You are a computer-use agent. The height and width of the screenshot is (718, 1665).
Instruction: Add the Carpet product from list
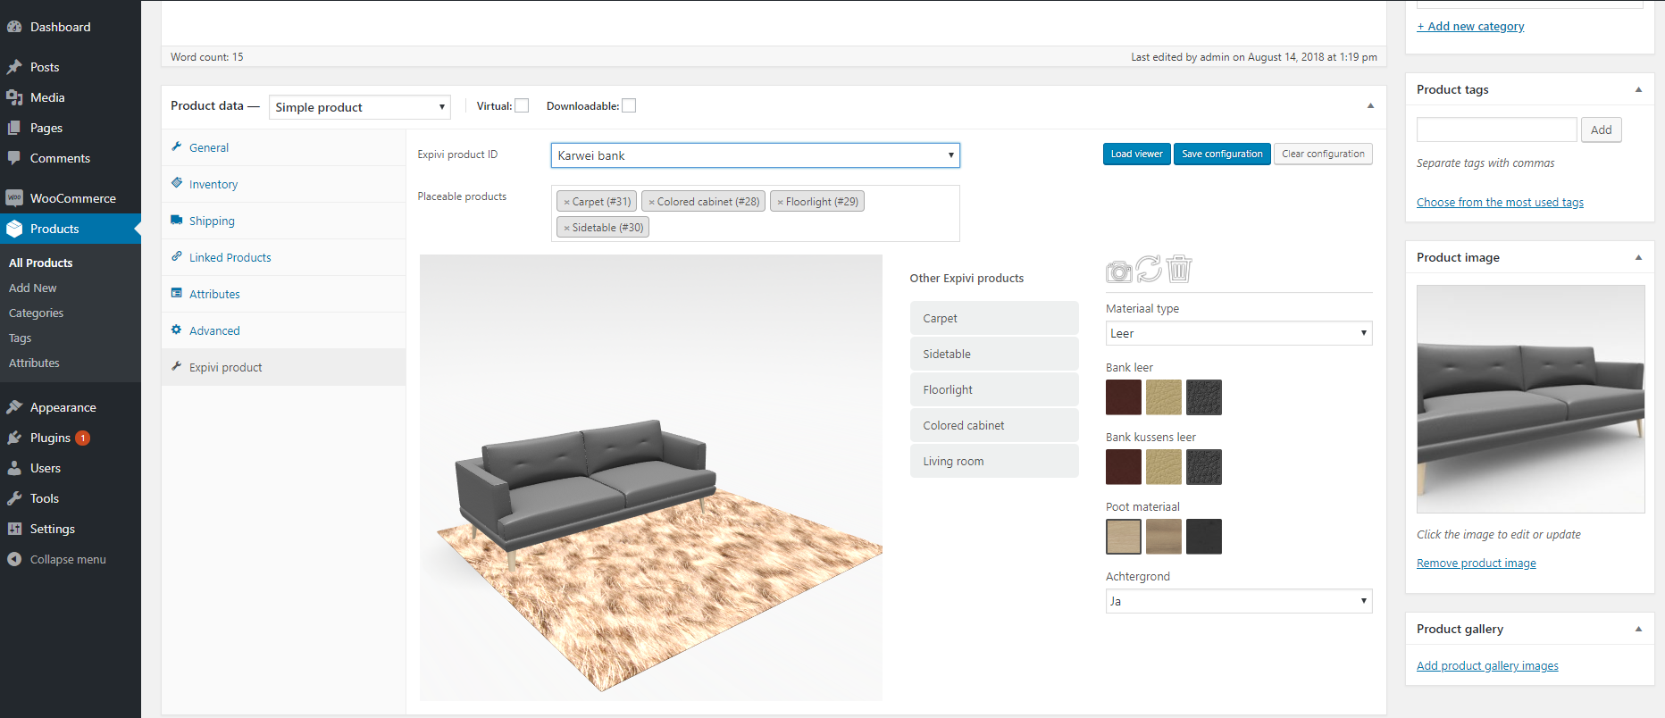[994, 318]
